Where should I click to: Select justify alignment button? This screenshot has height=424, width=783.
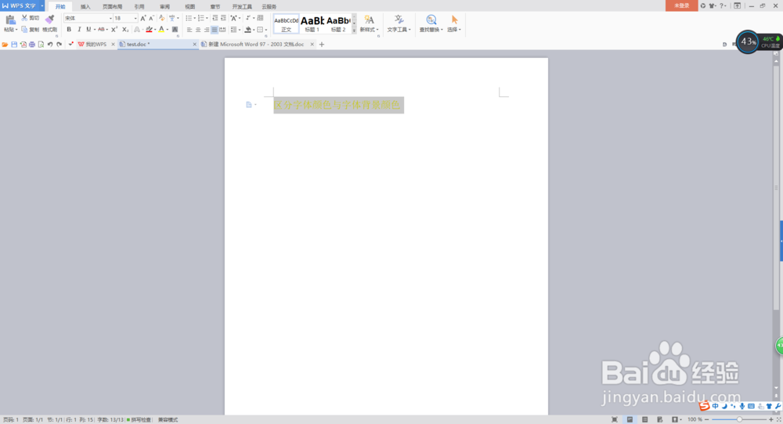(215, 30)
